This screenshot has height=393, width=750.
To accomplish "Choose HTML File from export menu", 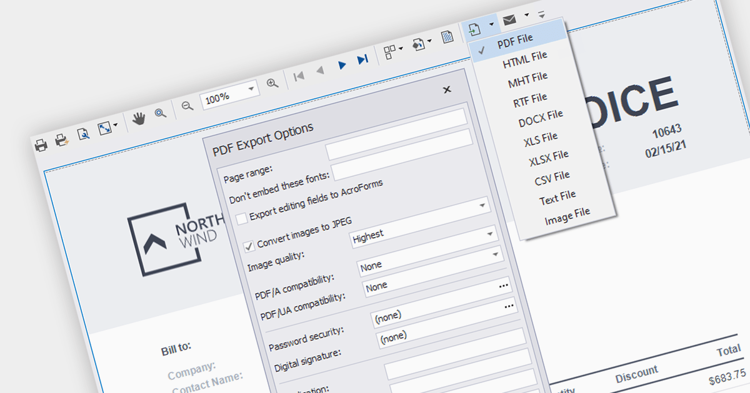I will click(525, 59).
